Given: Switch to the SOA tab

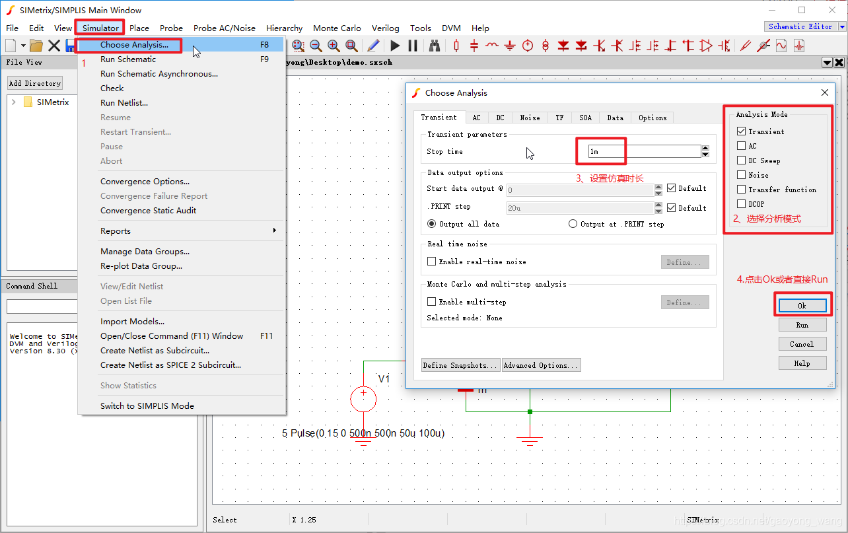Looking at the screenshot, I should tap(585, 118).
